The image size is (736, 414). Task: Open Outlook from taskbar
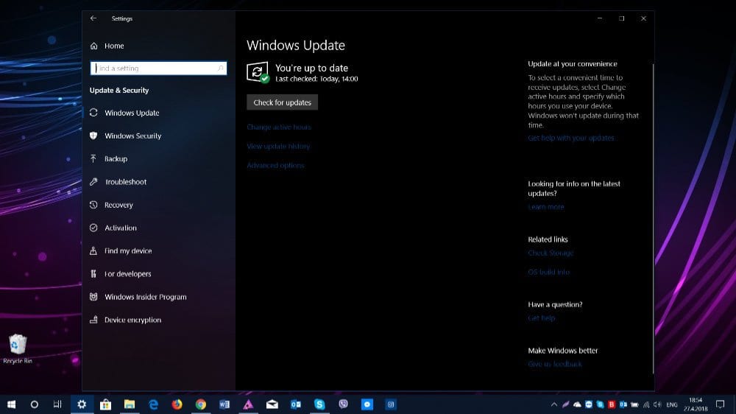[x=296, y=404]
